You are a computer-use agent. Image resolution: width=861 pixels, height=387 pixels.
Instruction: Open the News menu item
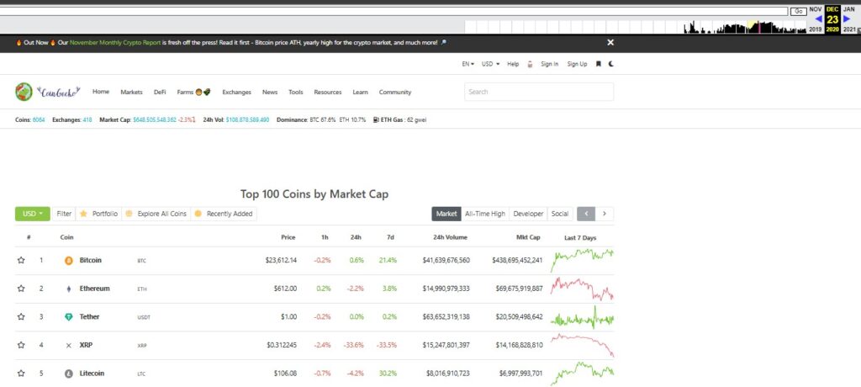pyautogui.click(x=270, y=92)
